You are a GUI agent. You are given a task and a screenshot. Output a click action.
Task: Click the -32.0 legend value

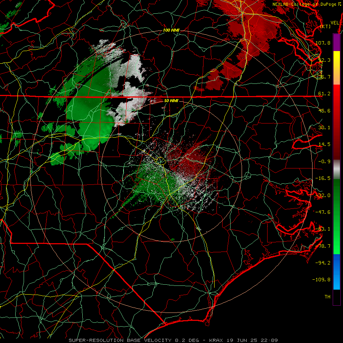click(x=323, y=196)
